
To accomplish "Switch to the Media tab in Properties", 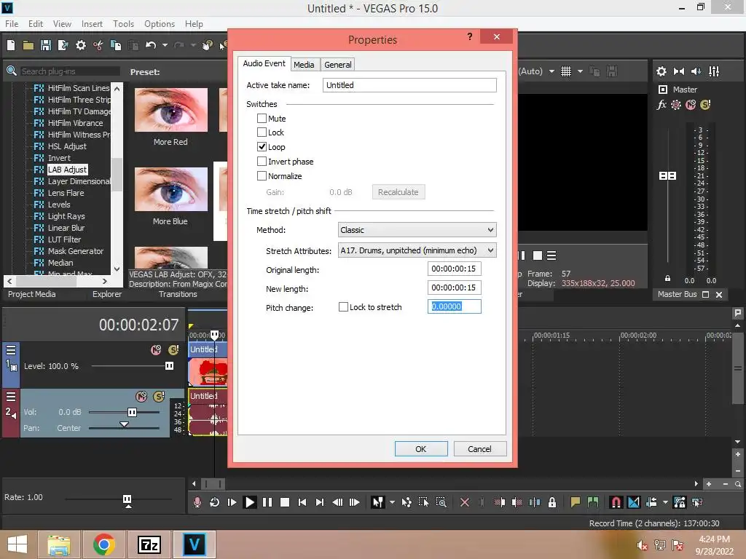I will [x=304, y=65].
